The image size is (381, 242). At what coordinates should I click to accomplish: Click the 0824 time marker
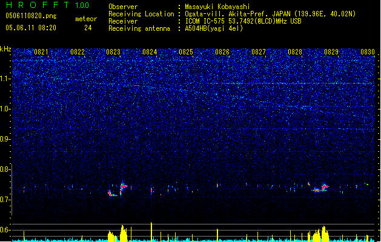150,52
